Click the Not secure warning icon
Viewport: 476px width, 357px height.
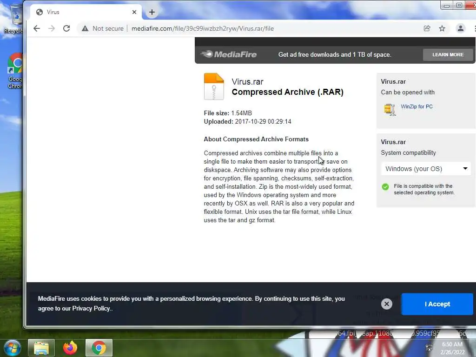[85, 28]
